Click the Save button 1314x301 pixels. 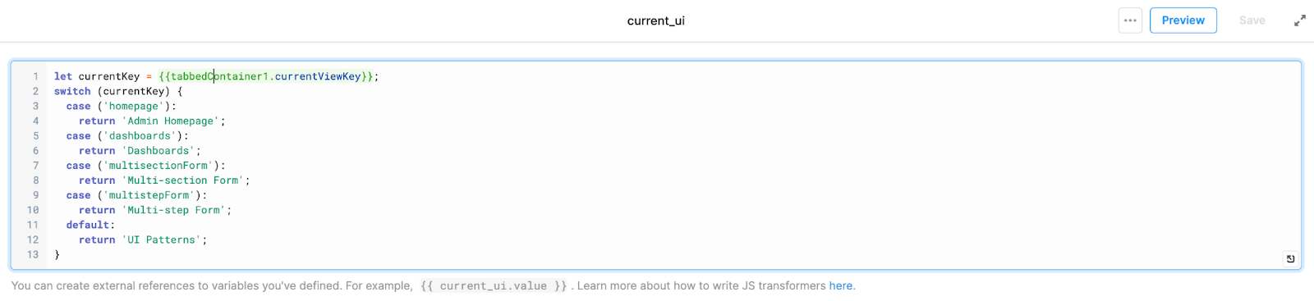click(x=1252, y=21)
